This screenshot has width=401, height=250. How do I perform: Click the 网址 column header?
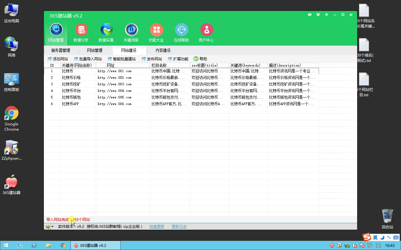(123, 65)
